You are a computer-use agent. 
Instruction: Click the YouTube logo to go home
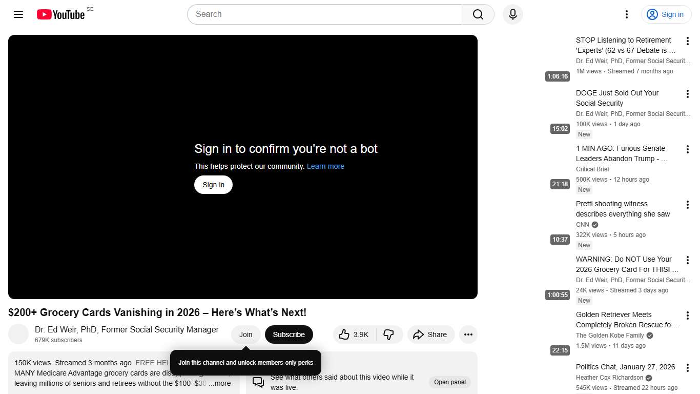tap(60, 14)
